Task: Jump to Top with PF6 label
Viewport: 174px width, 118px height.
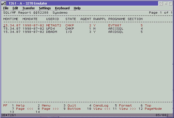Action: point(148,106)
